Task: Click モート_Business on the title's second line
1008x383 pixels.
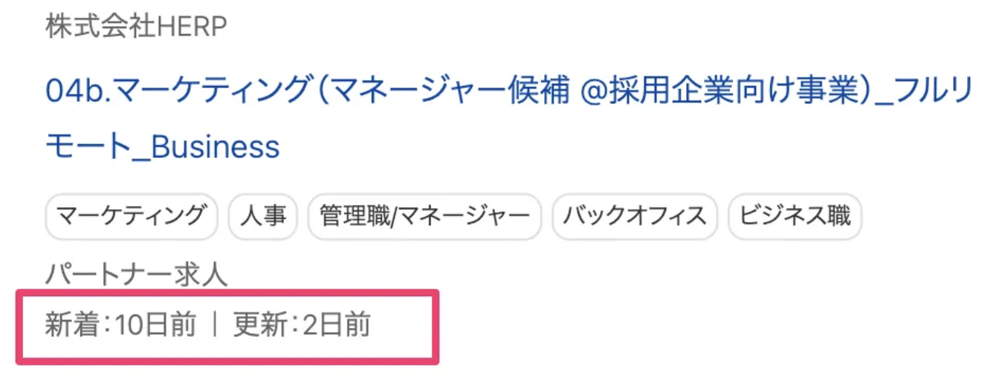Action: point(162,147)
